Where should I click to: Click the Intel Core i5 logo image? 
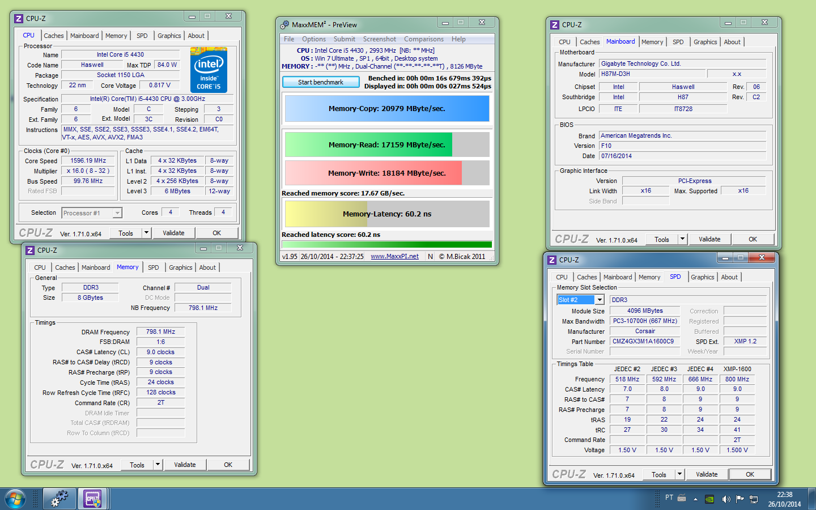(x=209, y=70)
